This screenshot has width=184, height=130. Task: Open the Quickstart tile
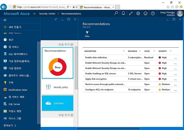click(57, 103)
